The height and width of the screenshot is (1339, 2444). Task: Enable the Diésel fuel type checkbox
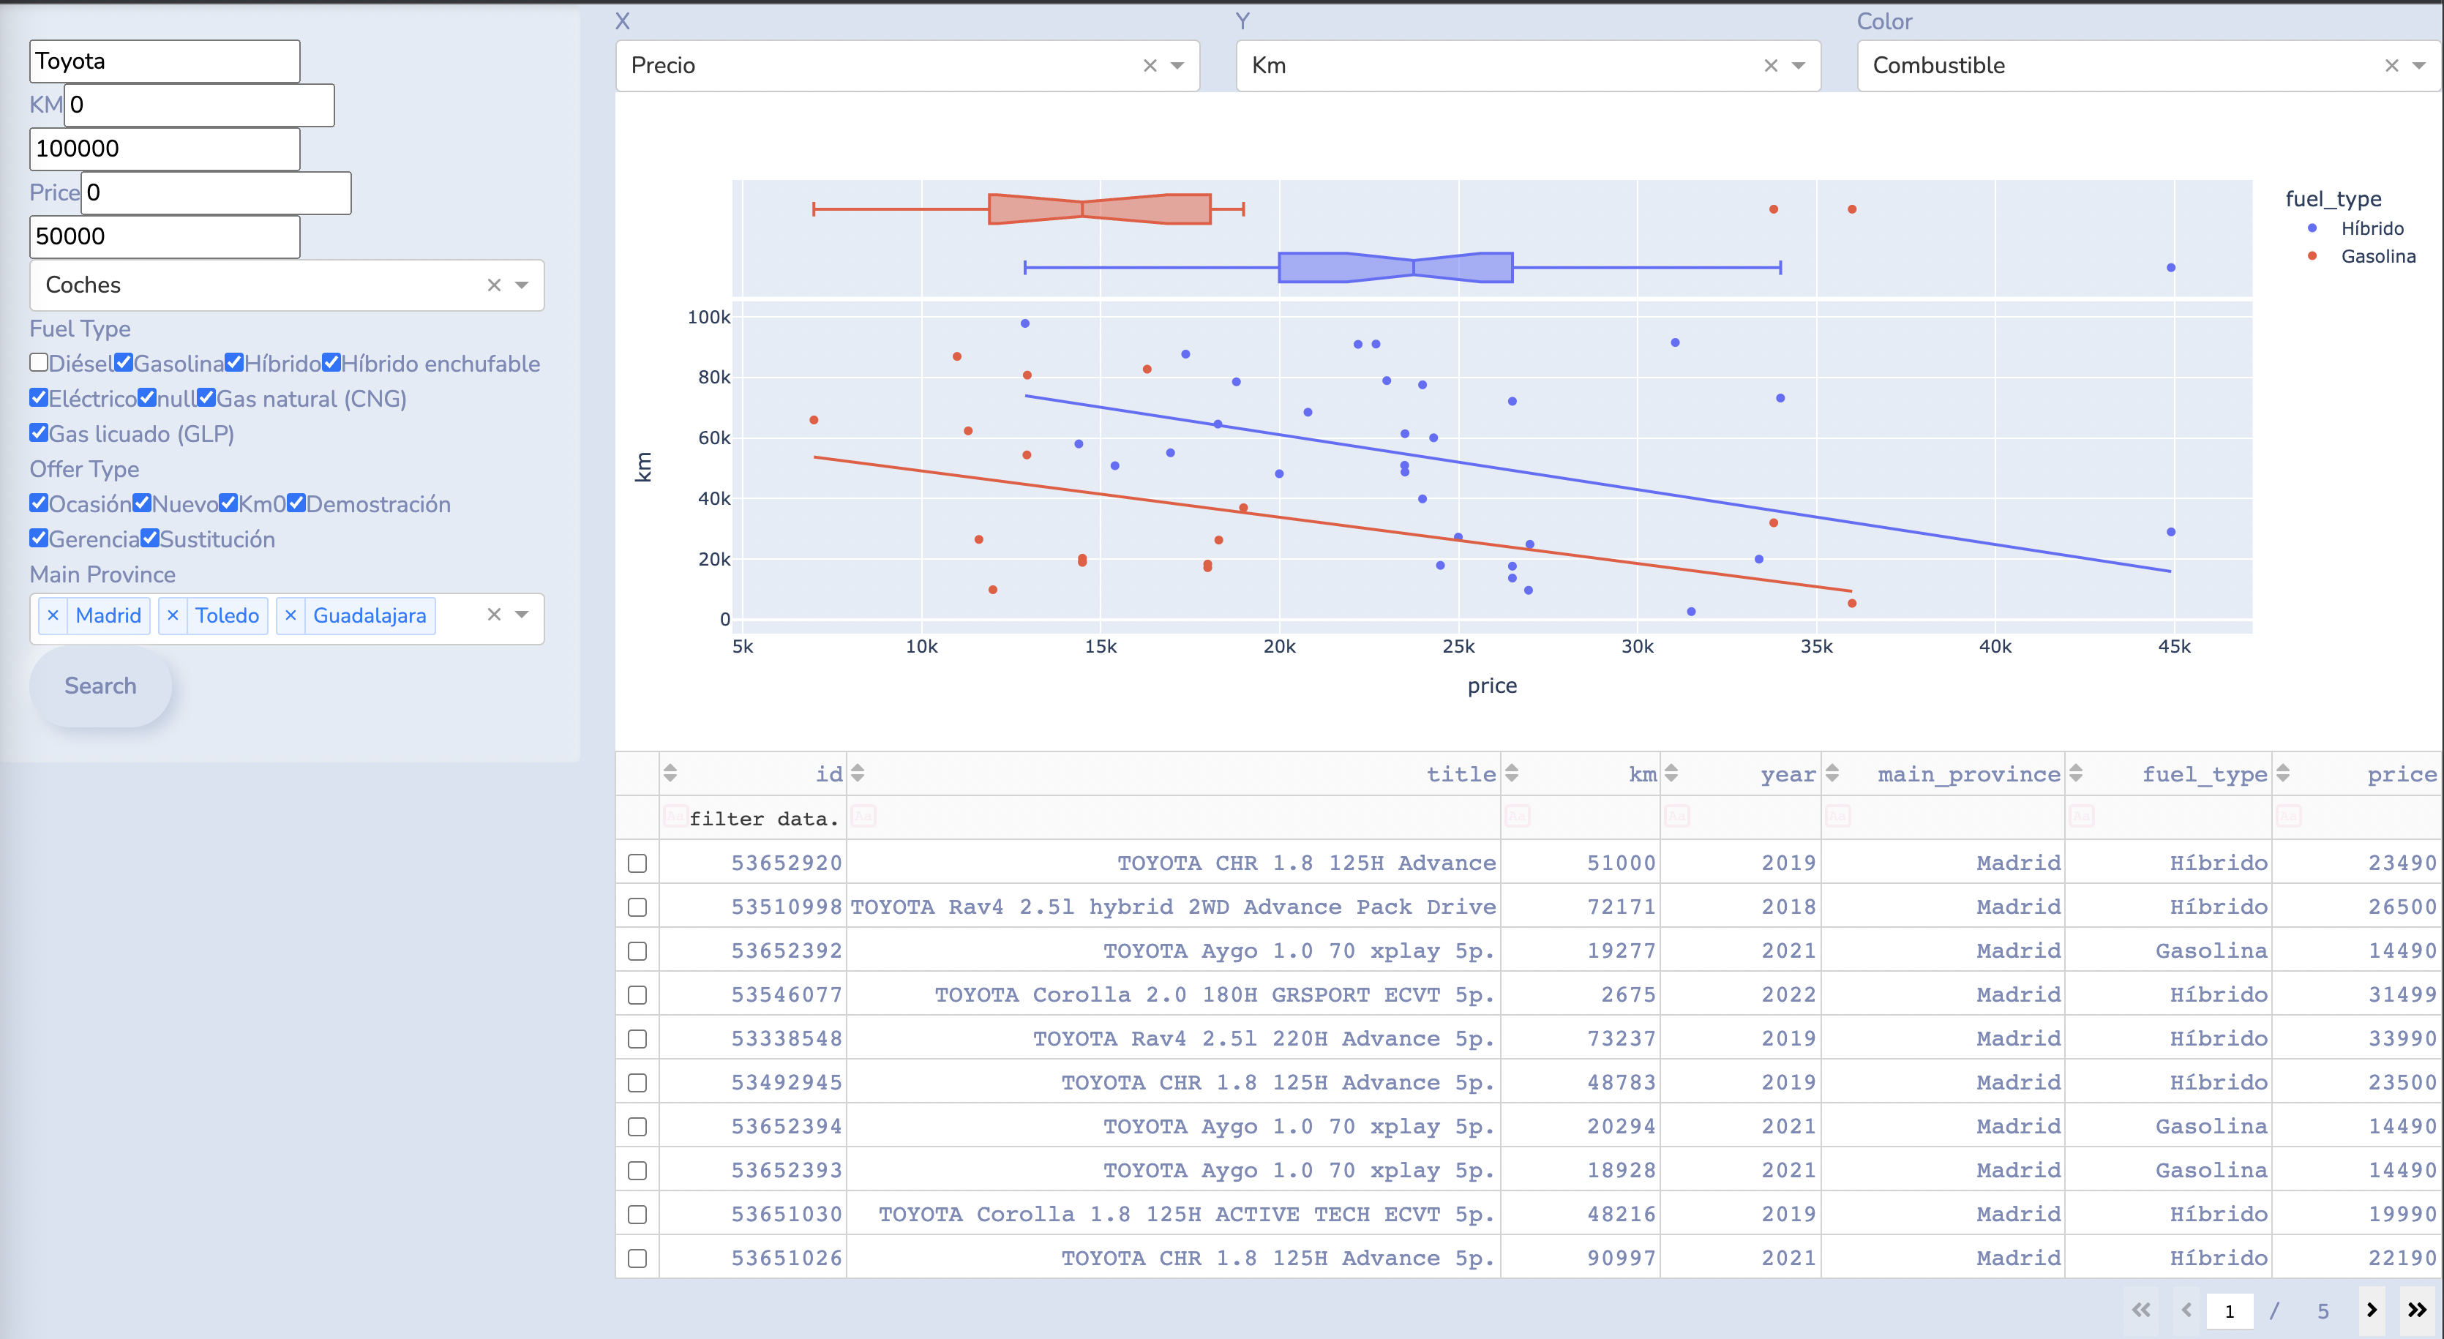[39, 362]
